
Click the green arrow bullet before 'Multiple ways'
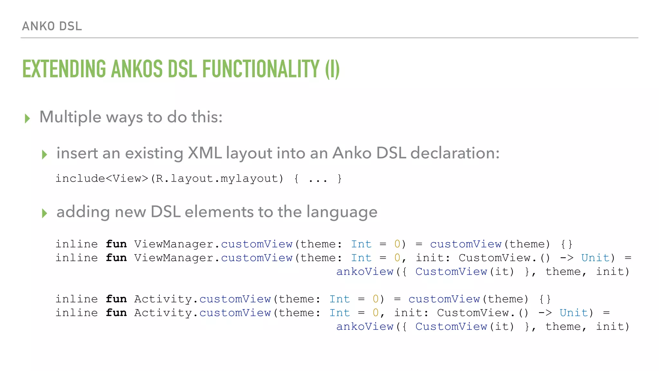click(x=27, y=119)
